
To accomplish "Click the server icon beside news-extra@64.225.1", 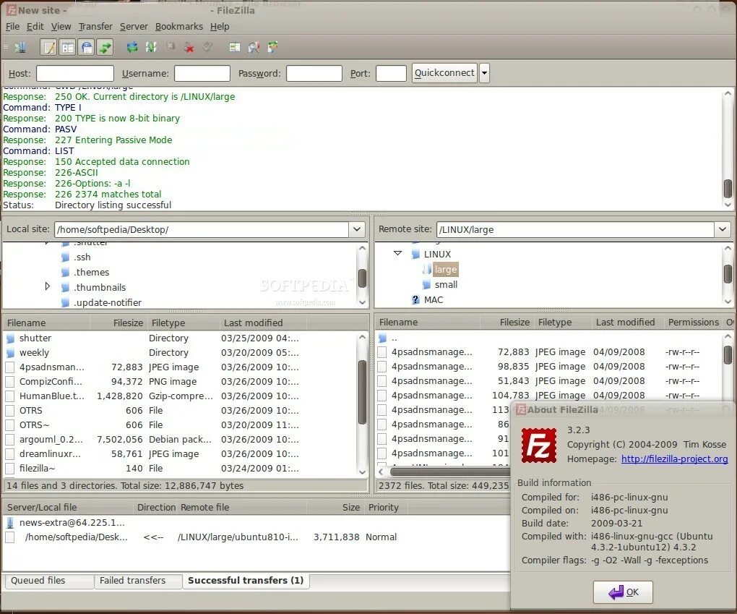I will pos(10,523).
